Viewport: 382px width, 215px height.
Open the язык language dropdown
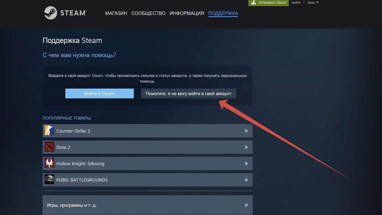313,3
